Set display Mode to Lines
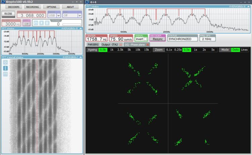Image resolution: width=252 pixels, height=155 pixels. point(244,50)
